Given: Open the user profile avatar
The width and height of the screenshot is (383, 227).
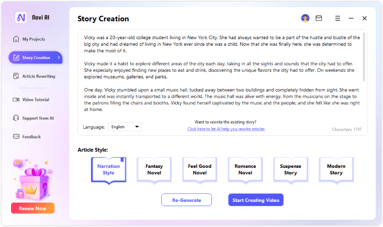Looking at the screenshot, I should tap(305, 18).
